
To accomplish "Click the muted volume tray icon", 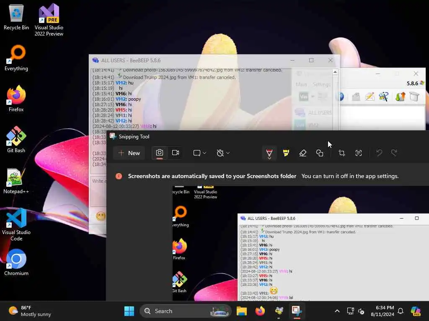I will [x=361, y=311].
